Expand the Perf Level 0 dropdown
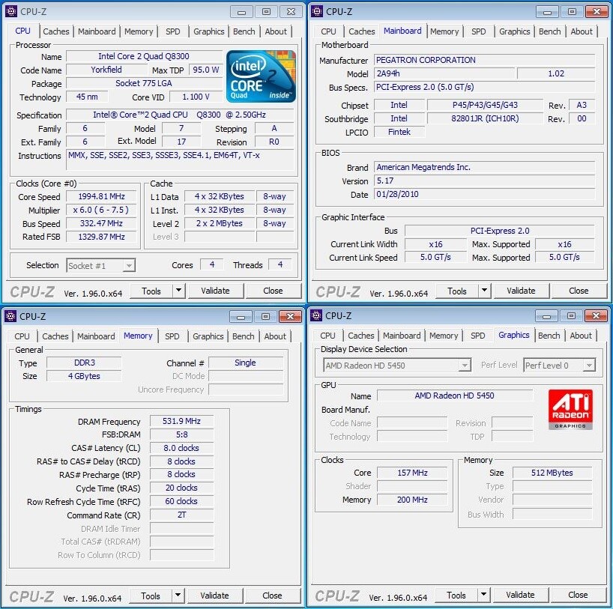Screen dimensions: 613x609 (x=589, y=366)
